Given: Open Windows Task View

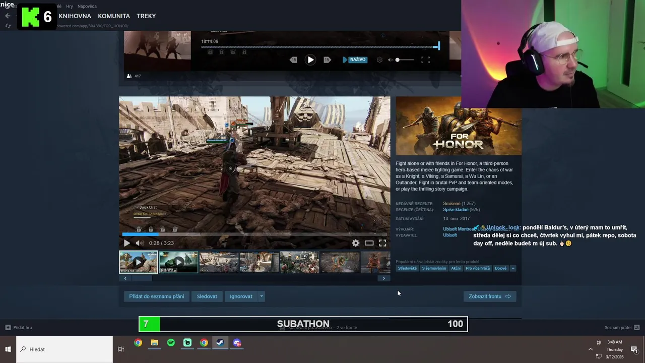Looking at the screenshot, I should click(120, 349).
